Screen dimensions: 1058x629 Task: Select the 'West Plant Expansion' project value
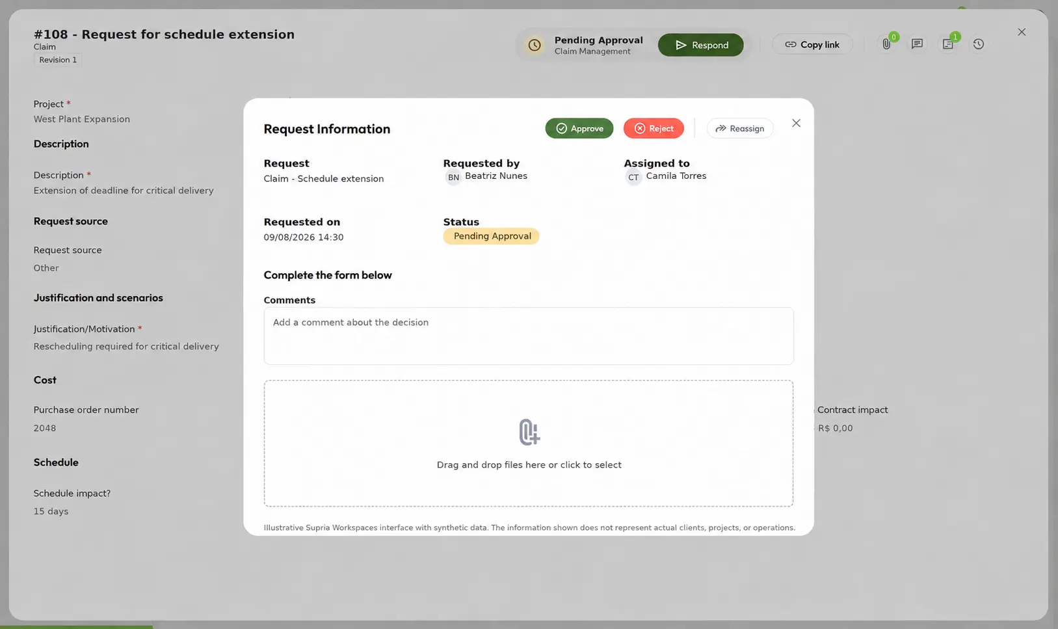coord(82,119)
